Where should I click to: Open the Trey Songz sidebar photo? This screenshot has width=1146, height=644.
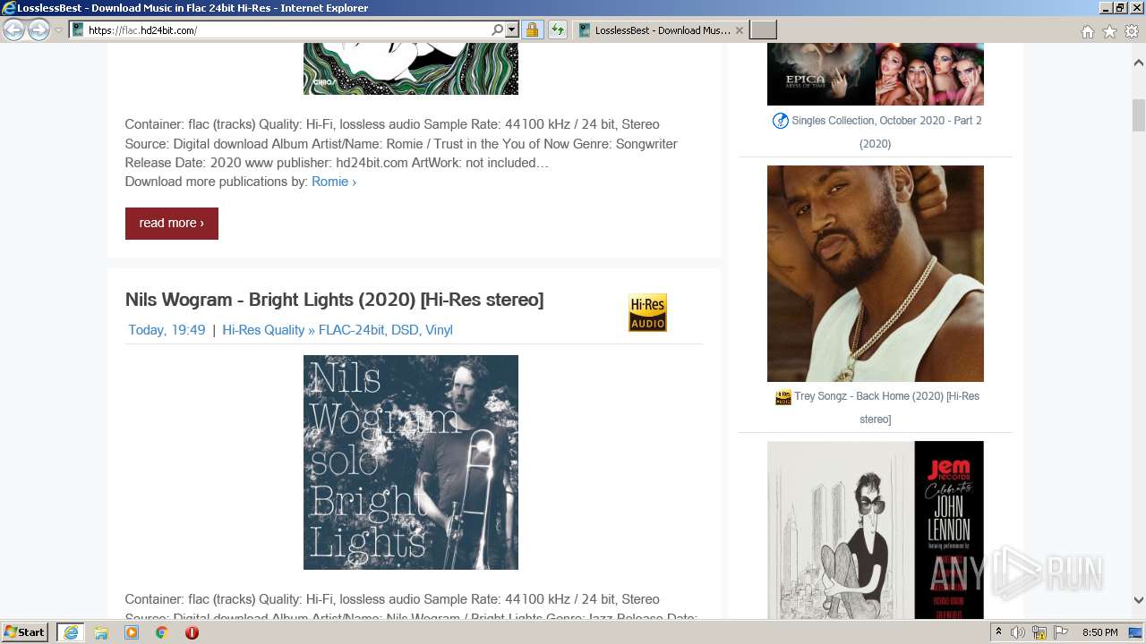pos(876,274)
